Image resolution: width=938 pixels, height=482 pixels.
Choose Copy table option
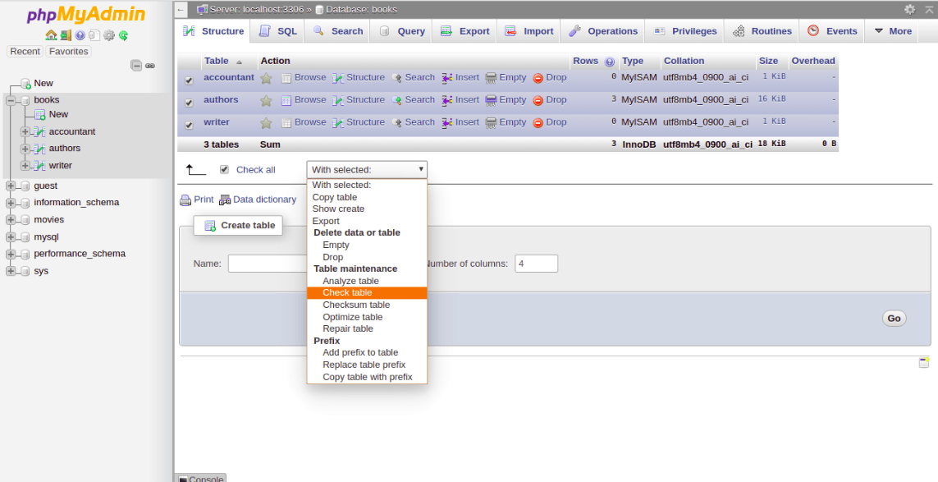tap(367, 197)
